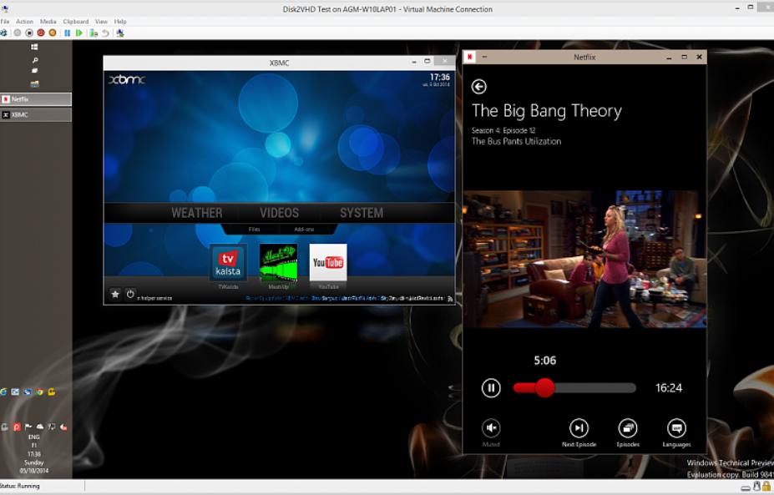
Task: Open the MashUp add-on in XBMC
Action: (x=278, y=262)
